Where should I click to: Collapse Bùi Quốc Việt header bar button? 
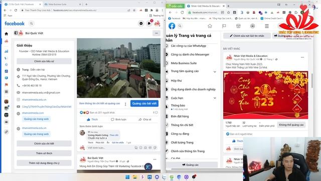click(156, 33)
